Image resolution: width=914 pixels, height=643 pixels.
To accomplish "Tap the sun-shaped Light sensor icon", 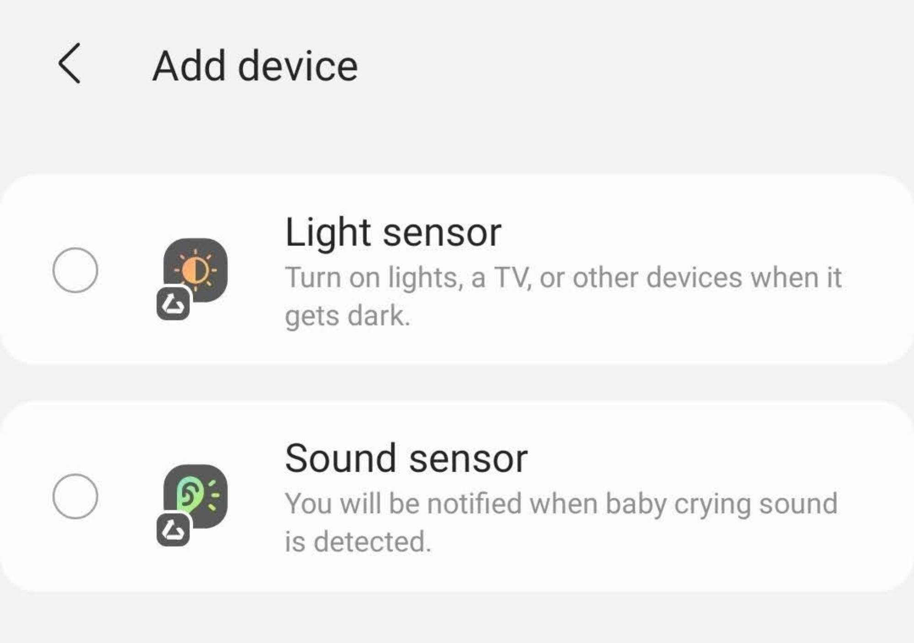I will coord(196,270).
